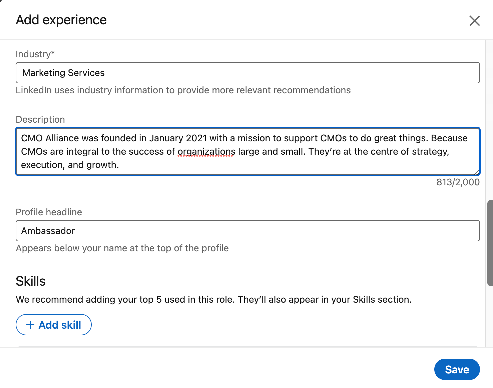Click the Profile headline label

49,212
